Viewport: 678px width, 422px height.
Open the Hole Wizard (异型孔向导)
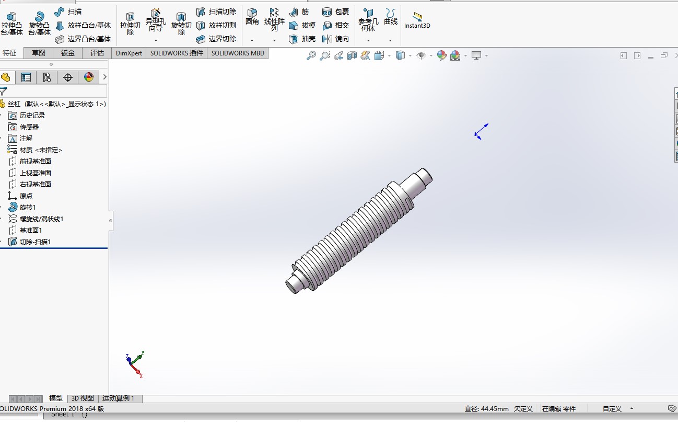point(156,21)
